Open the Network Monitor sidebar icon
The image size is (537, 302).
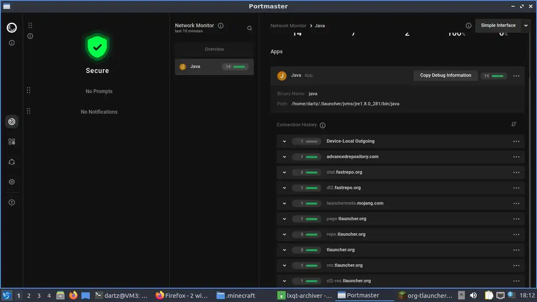click(x=12, y=122)
